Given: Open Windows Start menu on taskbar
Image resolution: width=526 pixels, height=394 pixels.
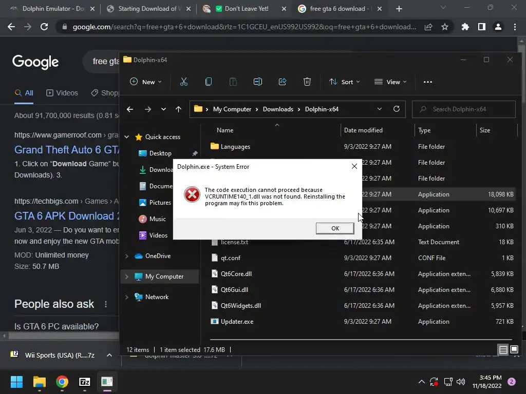Looking at the screenshot, I should 16,382.
